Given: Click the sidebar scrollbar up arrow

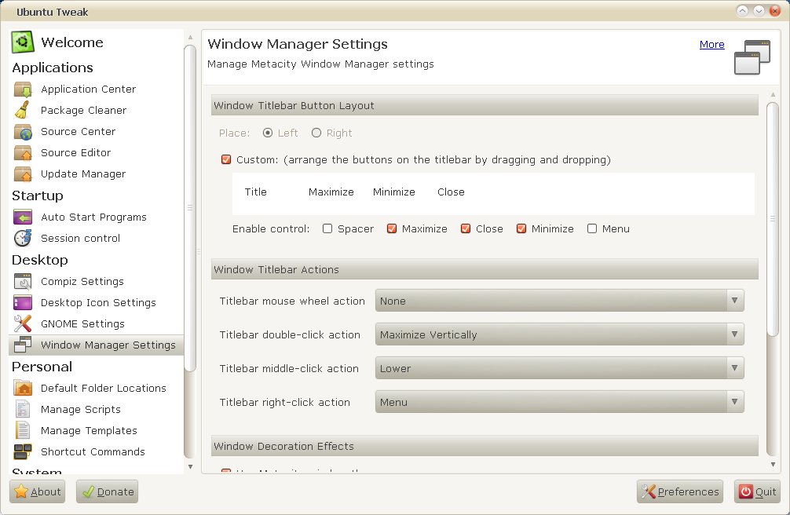Looking at the screenshot, I should coord(191,37).
